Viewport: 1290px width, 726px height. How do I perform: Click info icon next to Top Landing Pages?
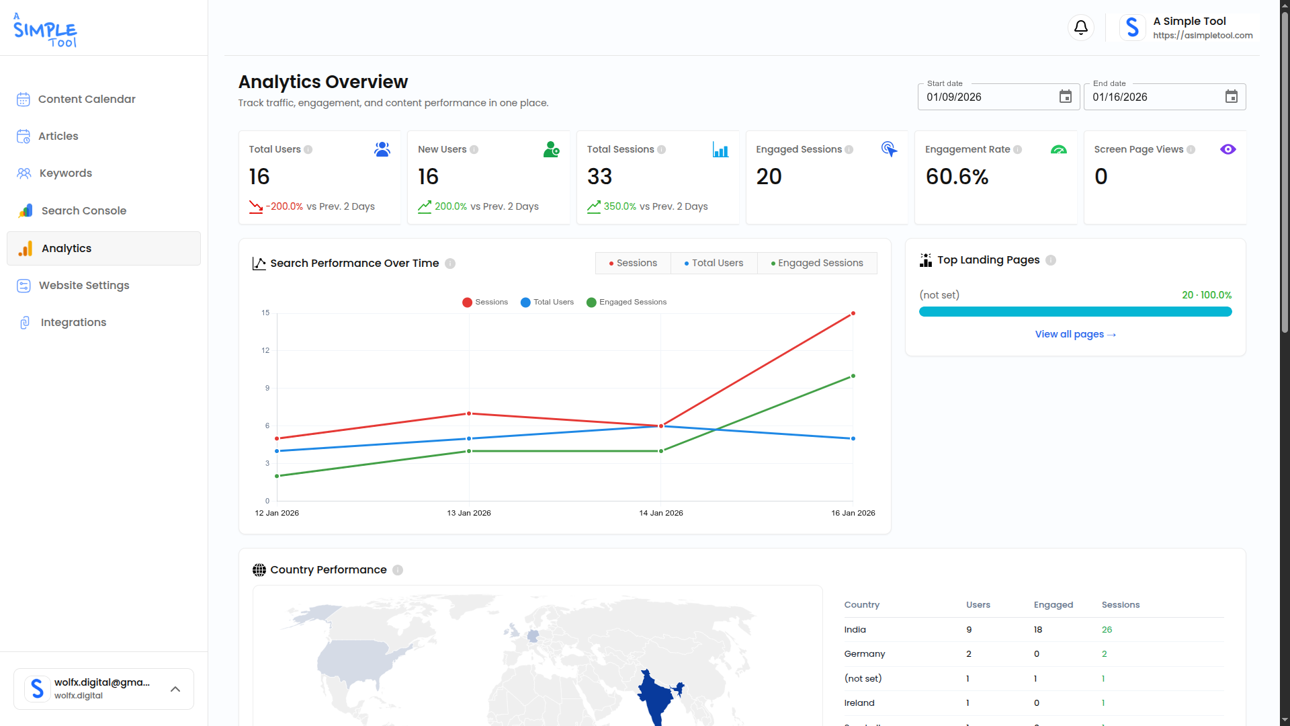1051,260
